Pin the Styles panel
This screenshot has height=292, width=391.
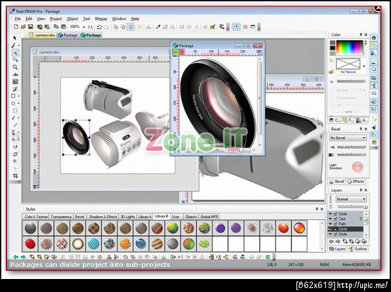click(x=317, y=209)
